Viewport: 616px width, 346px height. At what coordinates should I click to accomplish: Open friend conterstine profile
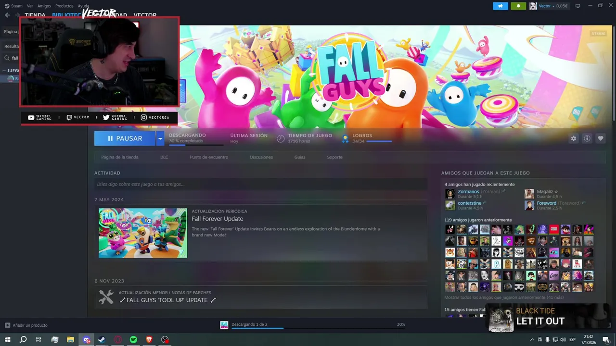tap(470, 203)
